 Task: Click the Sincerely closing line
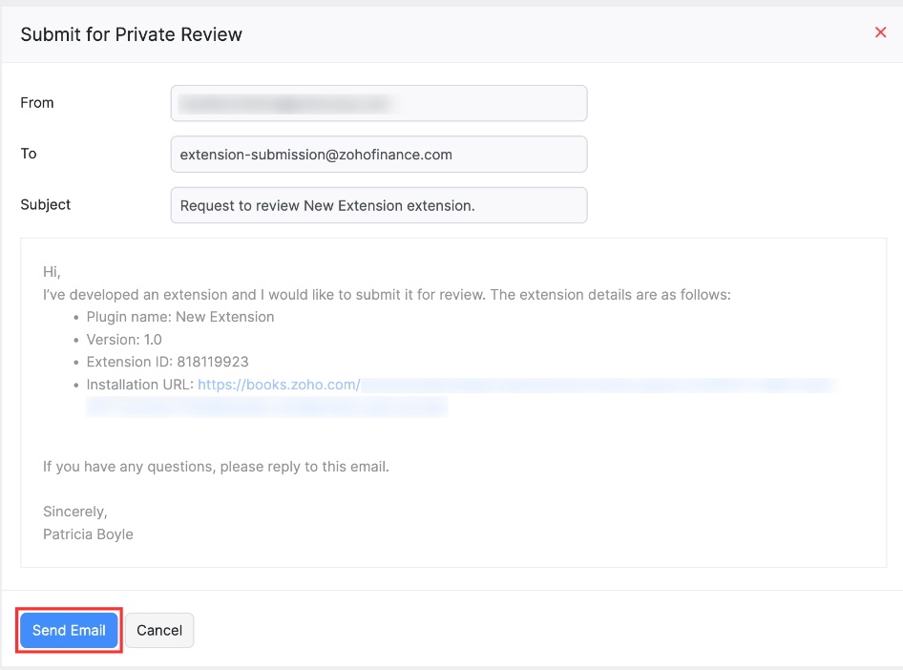(x=74, y=512)
